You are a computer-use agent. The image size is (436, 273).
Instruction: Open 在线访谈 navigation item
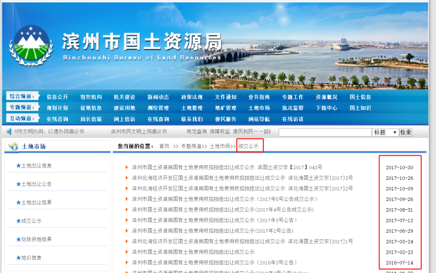coord(293,119)
